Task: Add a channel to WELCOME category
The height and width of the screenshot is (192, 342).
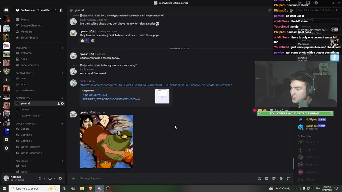Action: 62,48
